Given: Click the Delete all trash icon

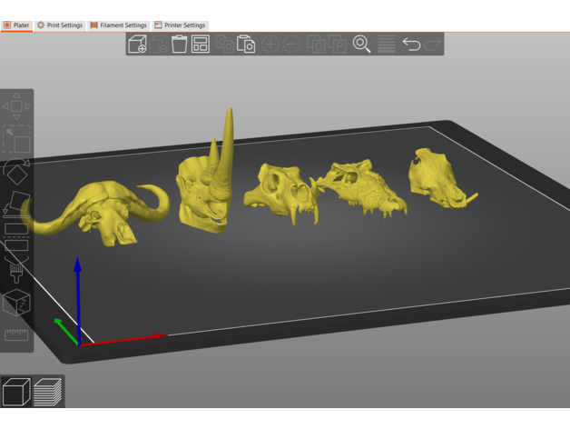Looking at the screenshot, I should [180, 45].
